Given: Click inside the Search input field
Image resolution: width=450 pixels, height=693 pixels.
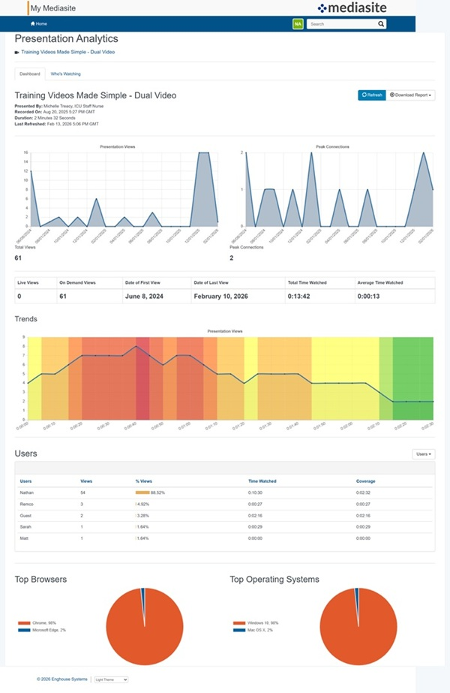Looking at the screenshot, I should [341, 24].
